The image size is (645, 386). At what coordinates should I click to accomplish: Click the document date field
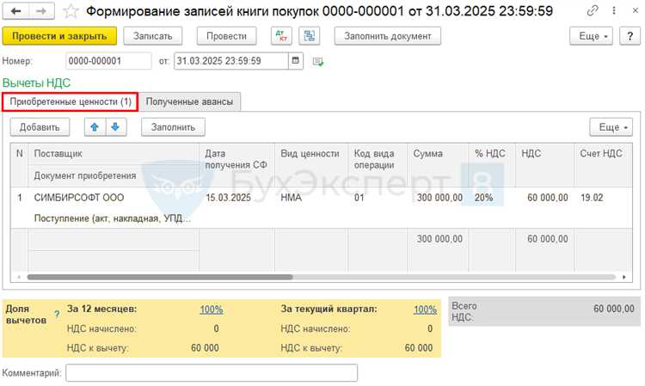(x=231, y=61)
